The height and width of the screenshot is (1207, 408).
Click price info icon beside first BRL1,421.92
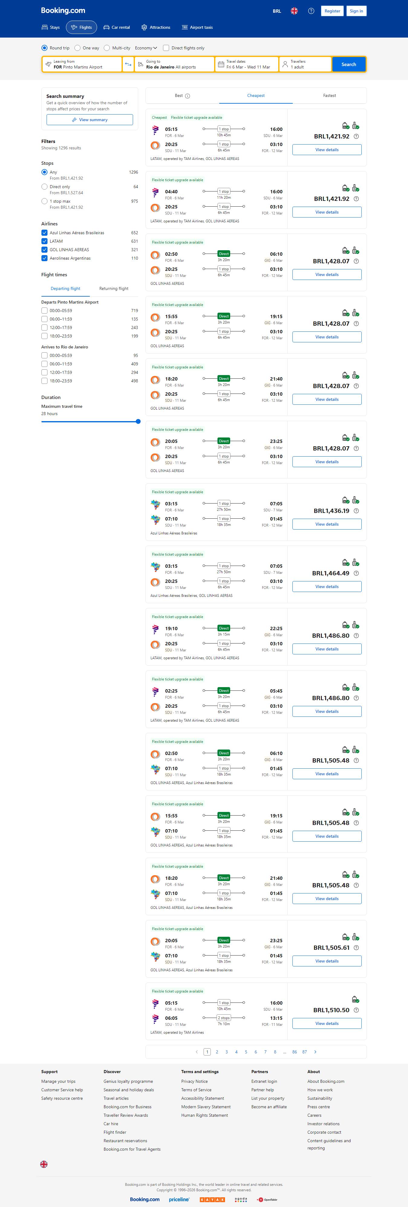point(356,136)
